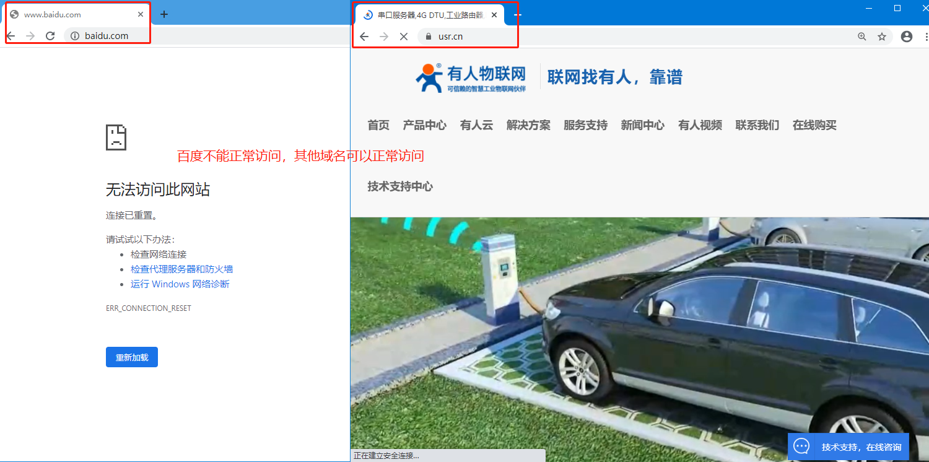Click the 有人物联网 logo
This screenshot has height=462, width=929.
(x=471, y=78)
